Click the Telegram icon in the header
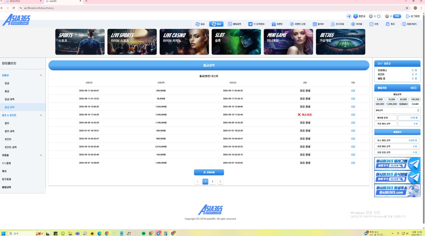The height and width of the screenshot is (236, 425). 349,16
